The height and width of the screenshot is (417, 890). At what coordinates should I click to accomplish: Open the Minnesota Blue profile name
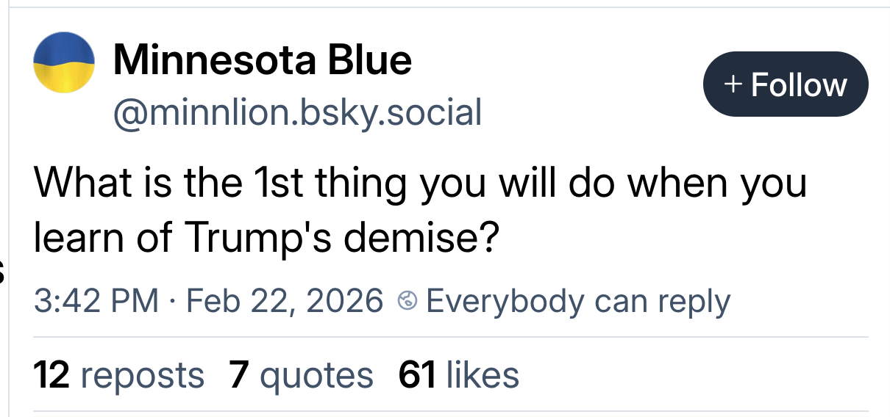pyautogui.click(x=262, y=59)
